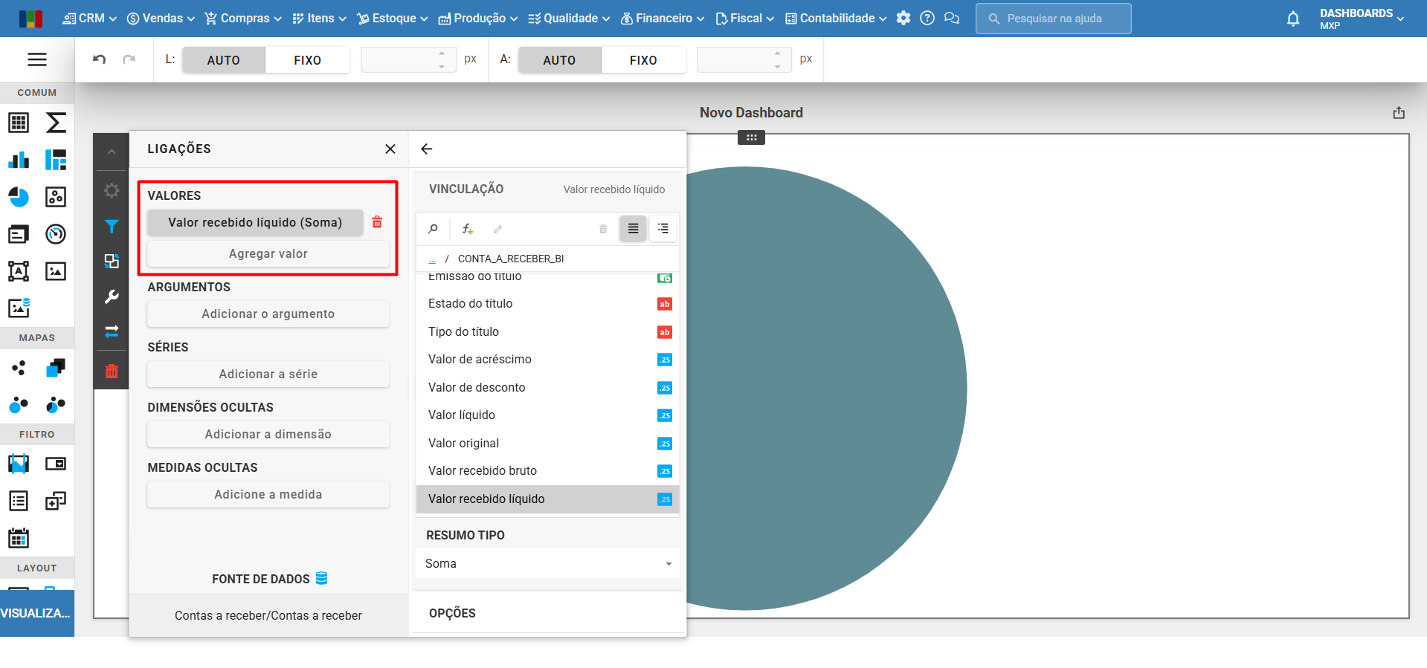Add a date filter calendar widget
1427x668 pixels.
[19, 538]
